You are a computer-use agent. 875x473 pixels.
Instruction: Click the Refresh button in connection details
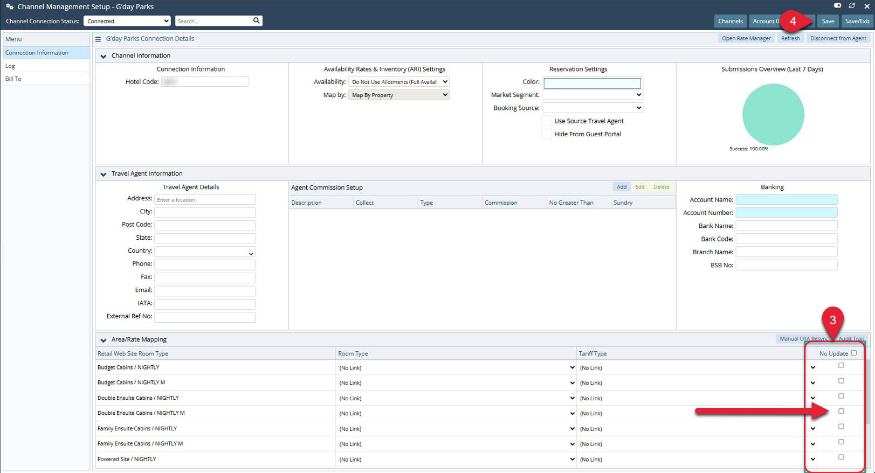point(790,38)
